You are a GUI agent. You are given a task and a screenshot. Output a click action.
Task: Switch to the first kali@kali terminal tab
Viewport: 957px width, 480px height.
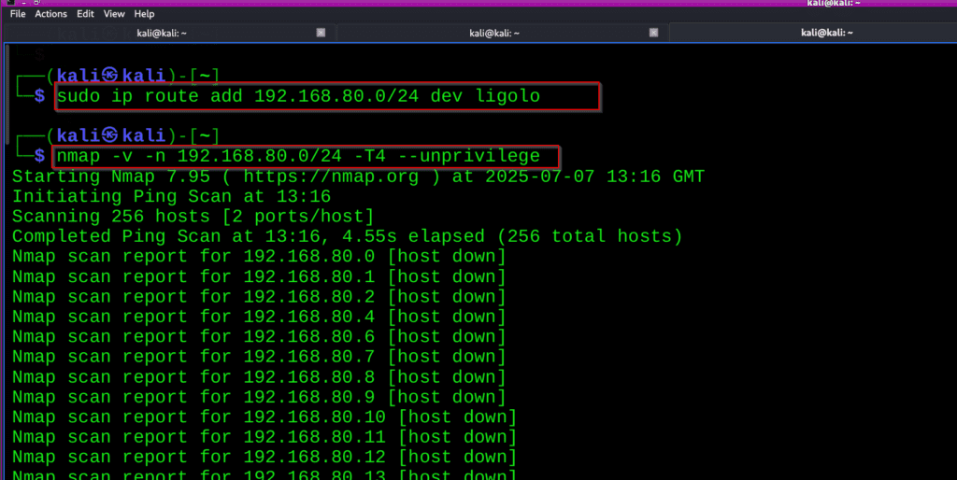coord(162,33)
